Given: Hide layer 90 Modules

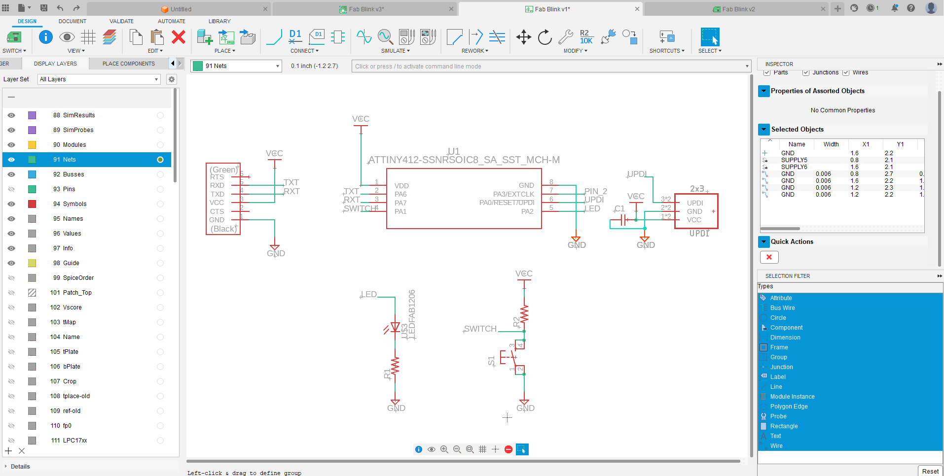Looking at the screenshot, I should coord(11,145).
